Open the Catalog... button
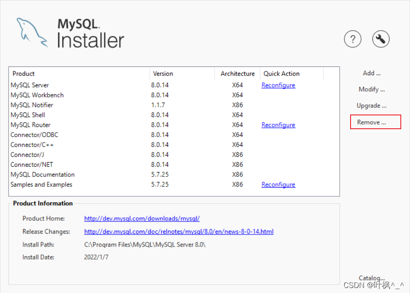This screenshot has width=410, height=293. point(372,278)
